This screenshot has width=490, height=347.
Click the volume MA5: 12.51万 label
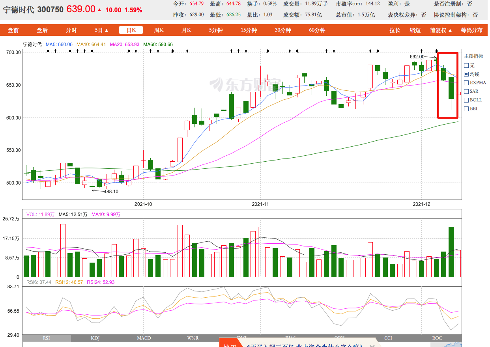coord(73,215)
